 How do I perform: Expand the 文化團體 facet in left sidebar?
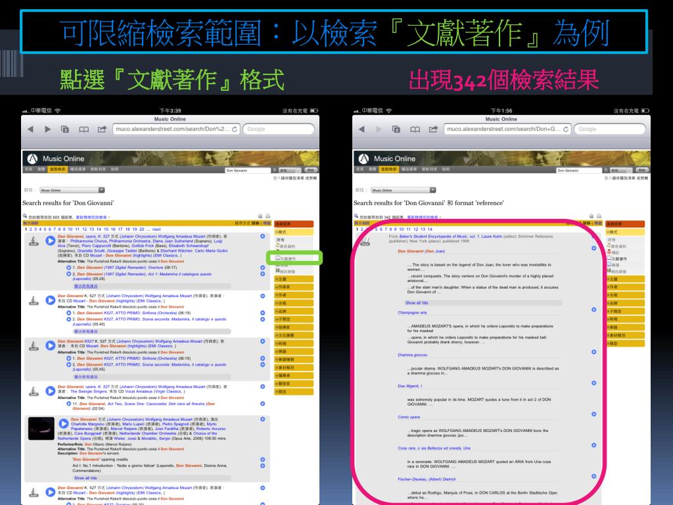click(294, 335)
